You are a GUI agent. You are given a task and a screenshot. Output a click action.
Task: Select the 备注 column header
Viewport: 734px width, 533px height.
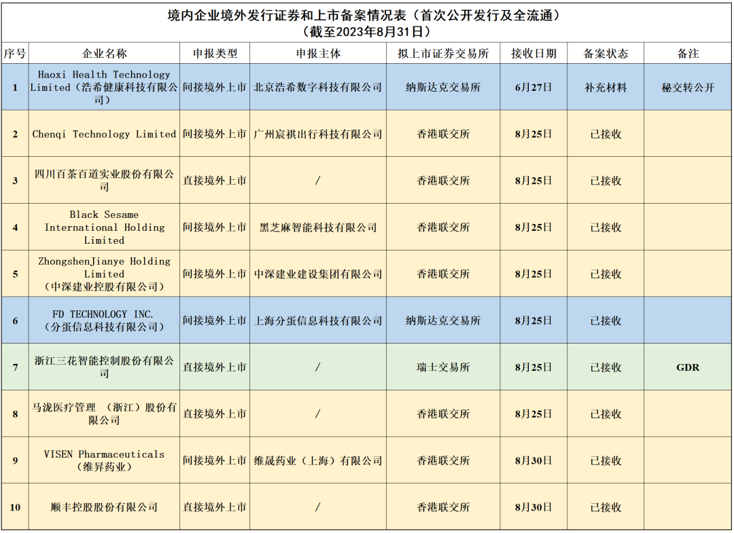click(x=688, y=53)
